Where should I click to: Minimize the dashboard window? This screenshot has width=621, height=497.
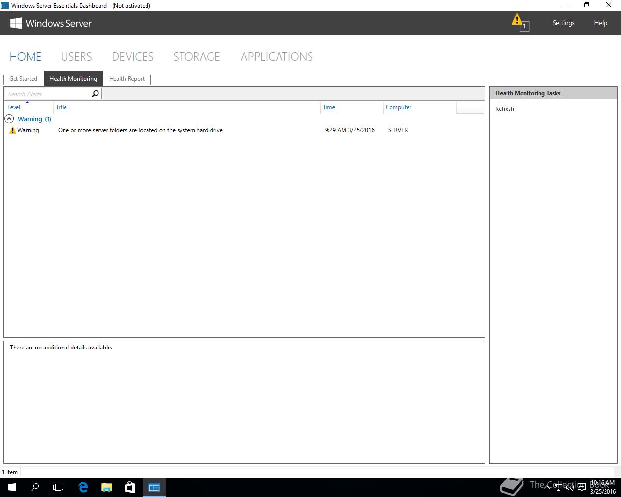(564, 5)
